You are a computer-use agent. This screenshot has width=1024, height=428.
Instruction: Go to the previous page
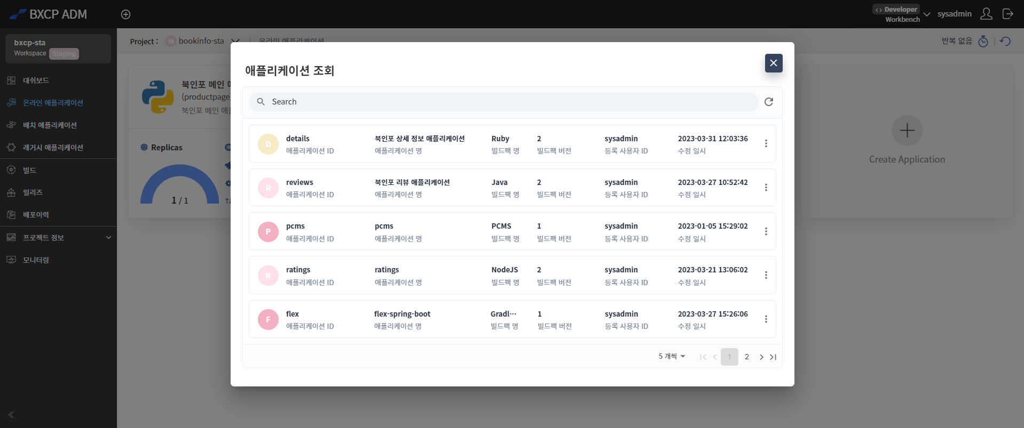[715, 357]
